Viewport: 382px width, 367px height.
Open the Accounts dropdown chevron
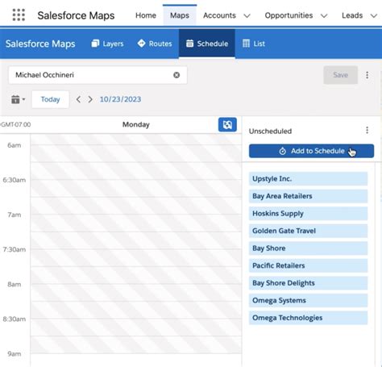247,16
